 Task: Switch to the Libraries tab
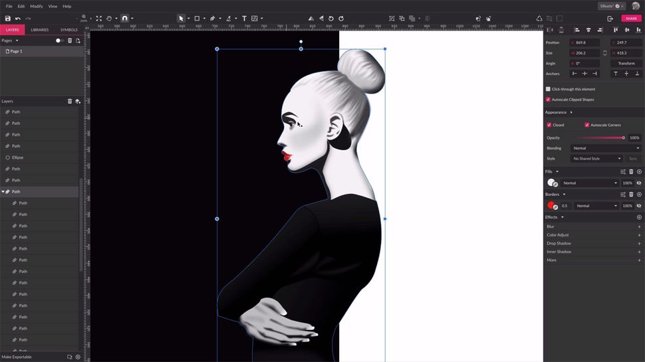(x=39, y=30)
